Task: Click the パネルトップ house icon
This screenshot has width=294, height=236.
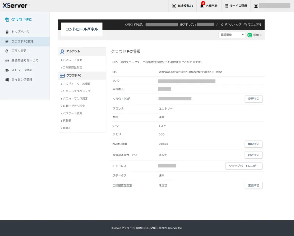Action: 222,25
